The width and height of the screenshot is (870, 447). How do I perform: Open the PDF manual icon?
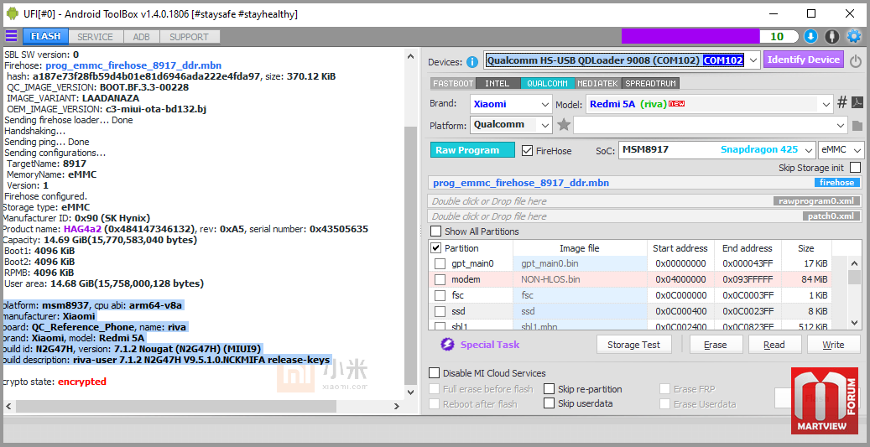(x=857, y=103)
